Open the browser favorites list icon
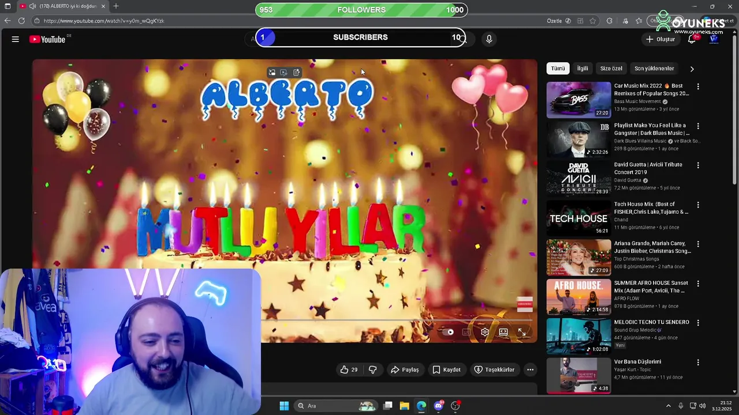Screen dimensions: 739x415 (x=639, y=21)
